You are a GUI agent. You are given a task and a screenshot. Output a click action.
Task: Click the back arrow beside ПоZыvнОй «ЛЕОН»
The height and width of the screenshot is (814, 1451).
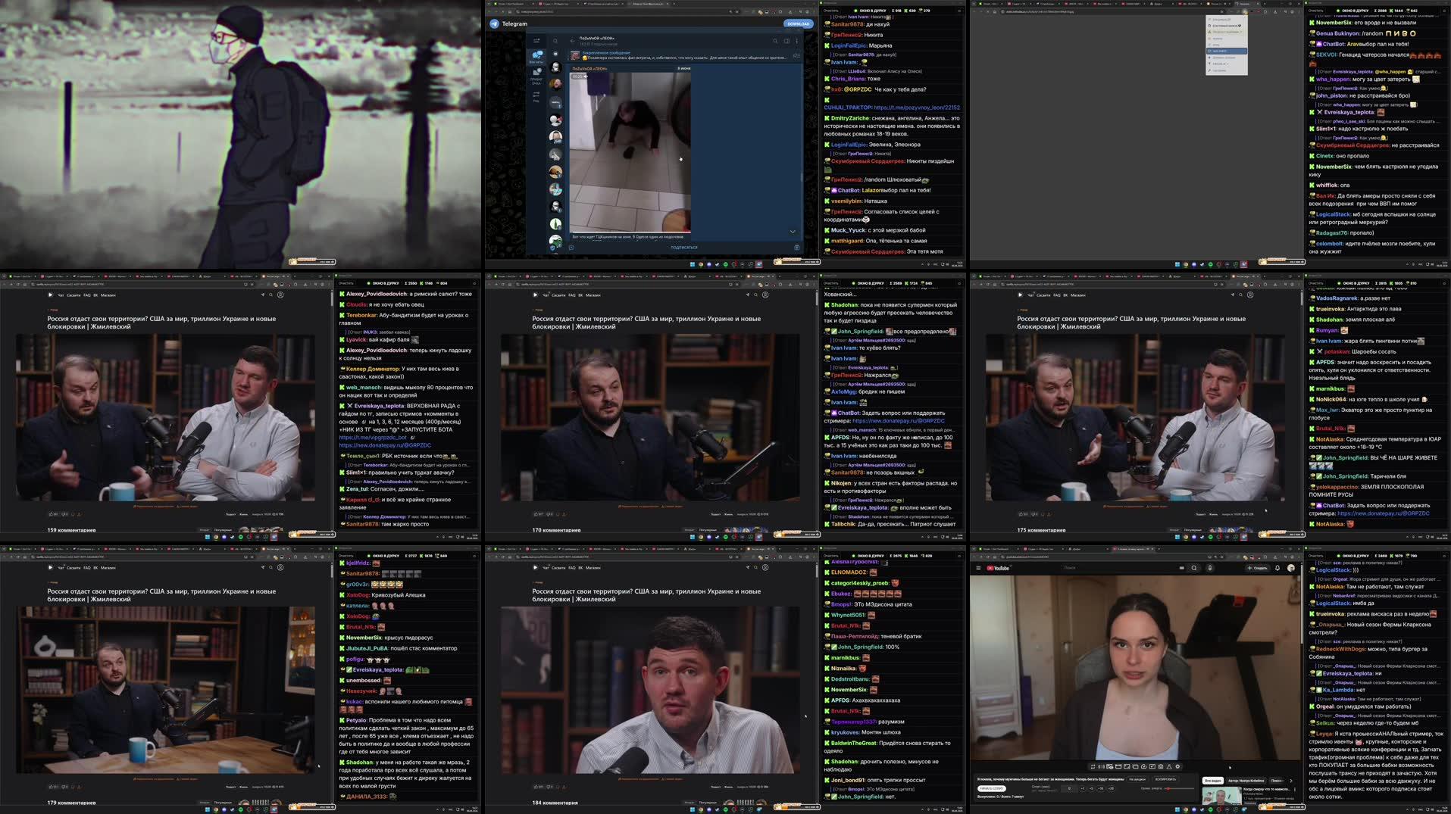573,41
